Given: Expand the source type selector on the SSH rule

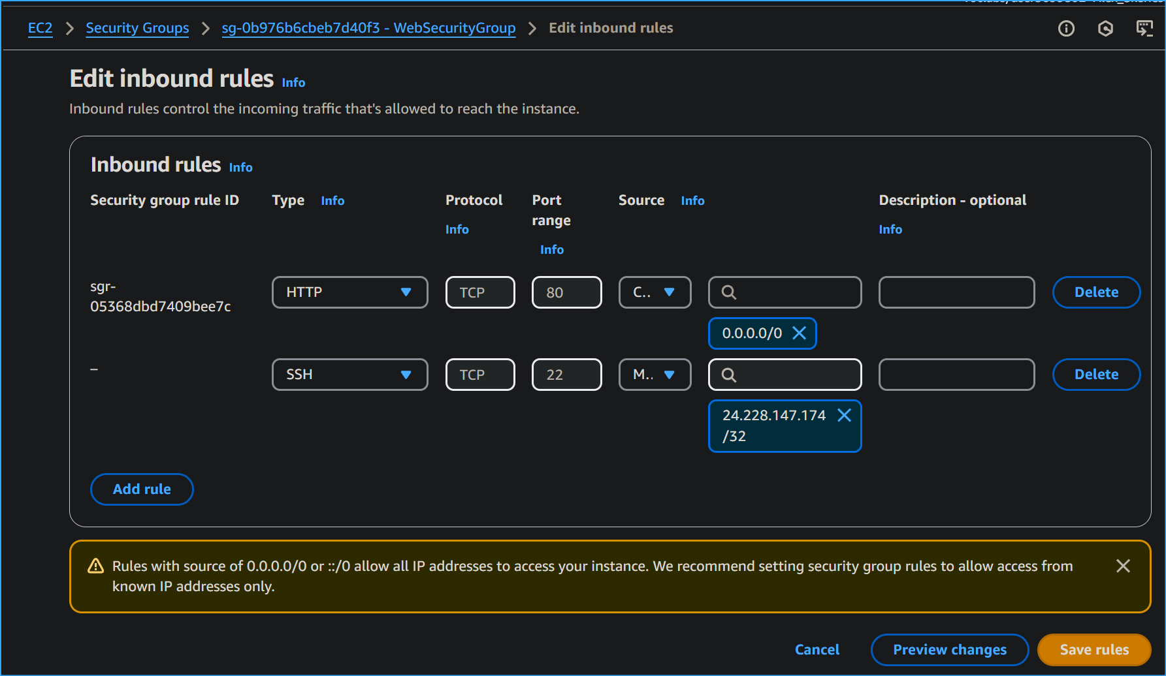Looking at the screenshot, I should coord(655,374).
